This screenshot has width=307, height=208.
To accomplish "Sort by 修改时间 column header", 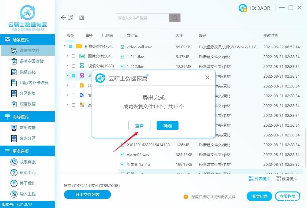I will (x=271, y=35).
